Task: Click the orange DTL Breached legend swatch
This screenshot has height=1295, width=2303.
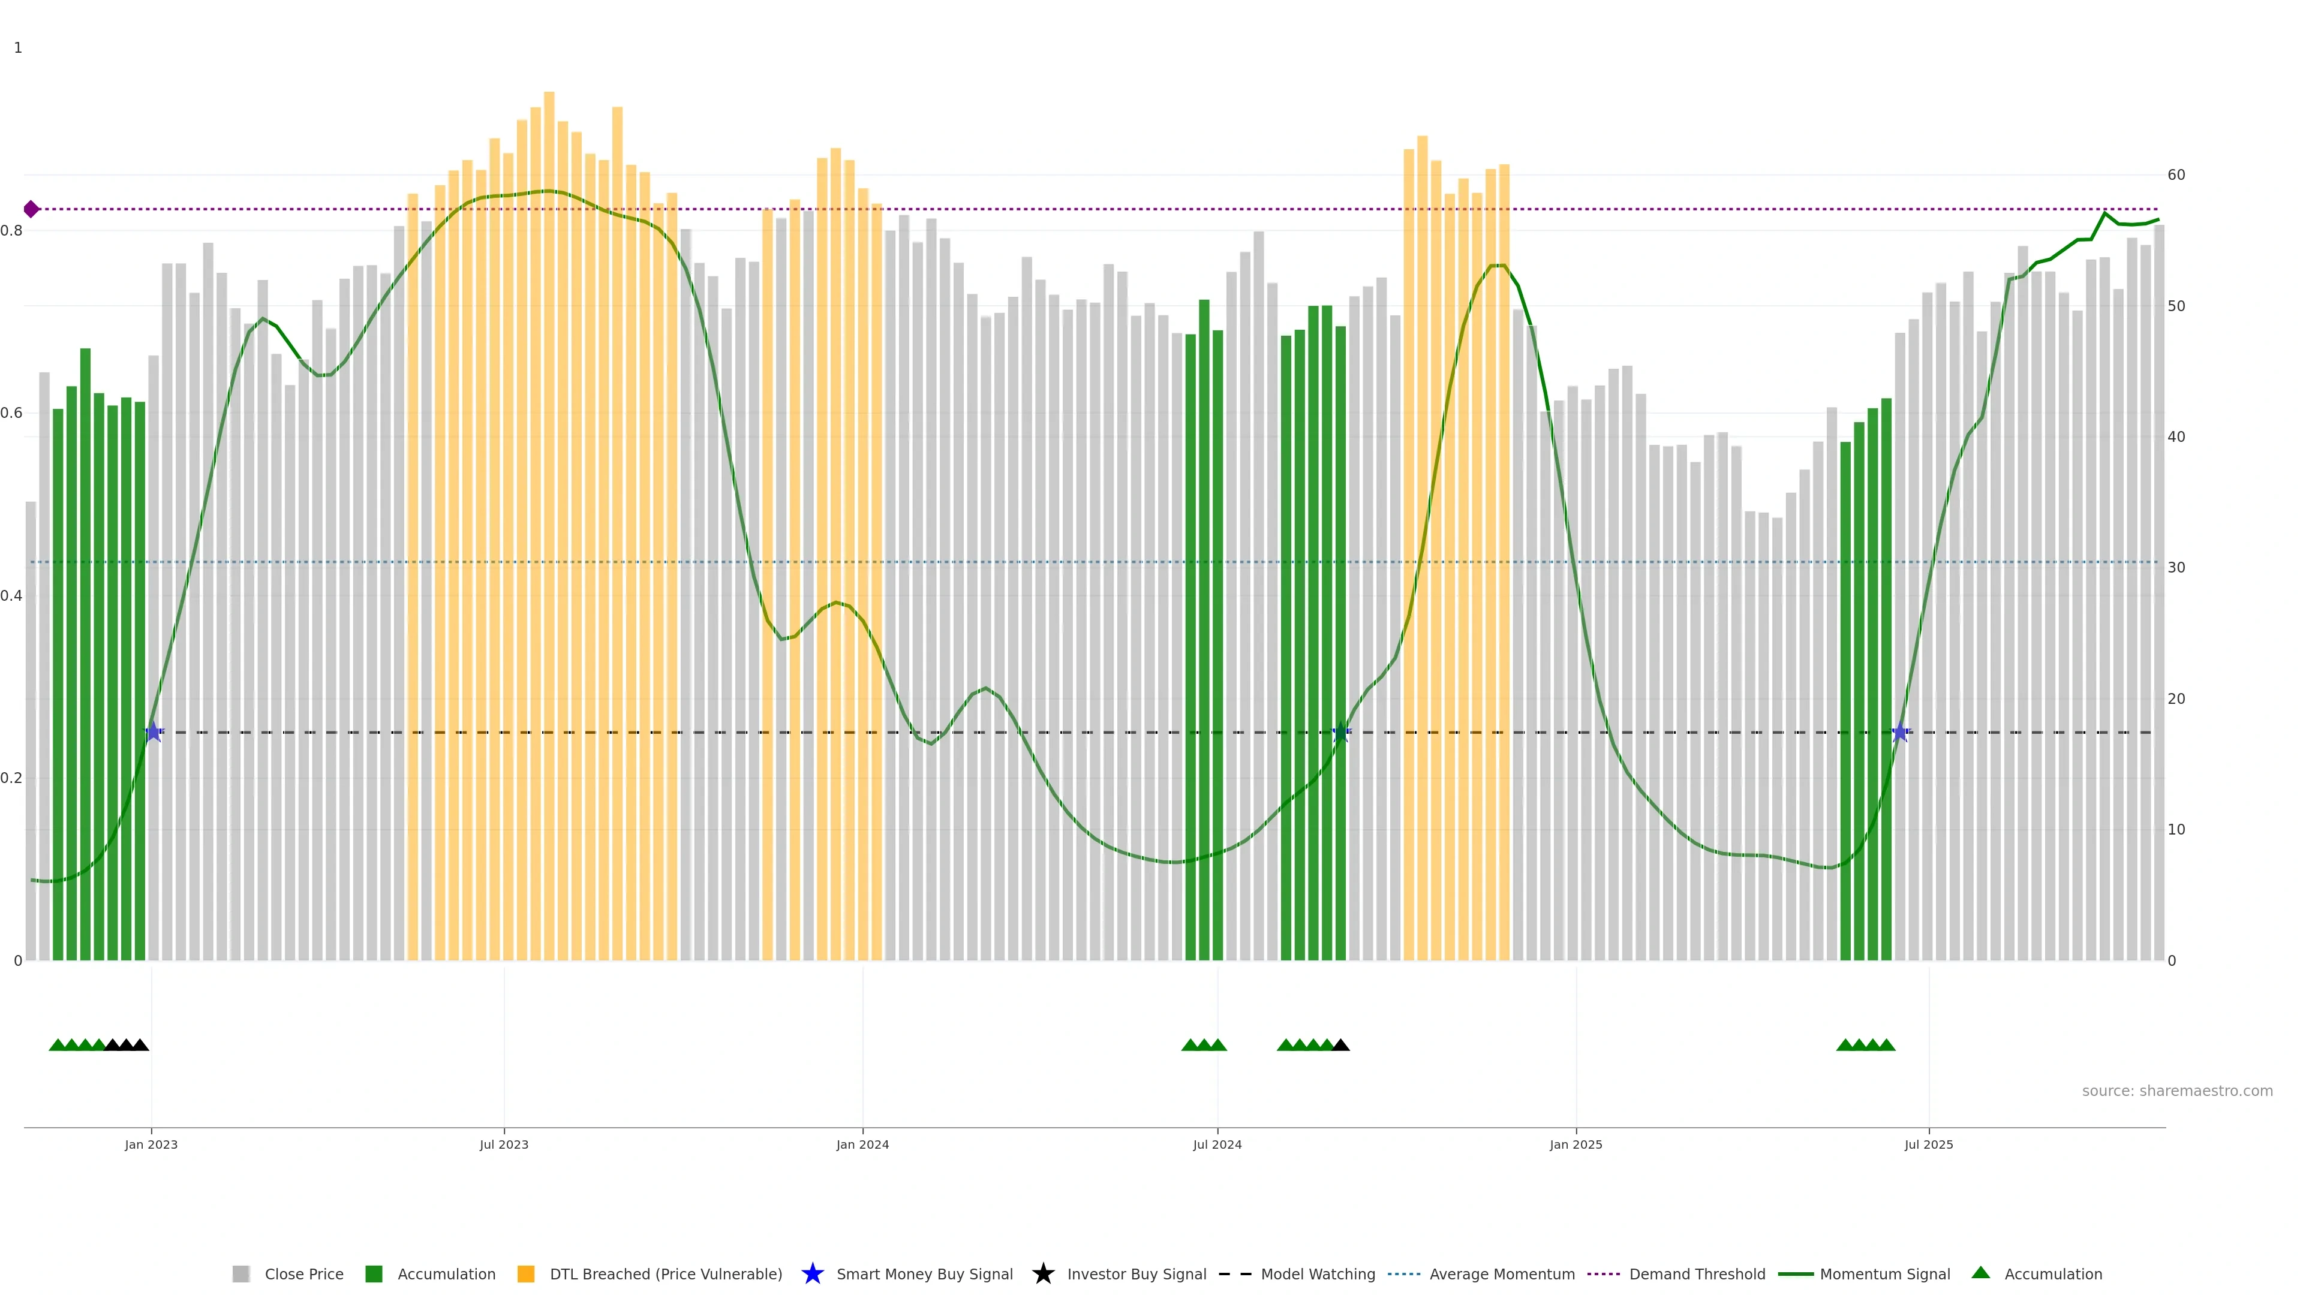Action: pyautogui.click(x=526, y=1273)
